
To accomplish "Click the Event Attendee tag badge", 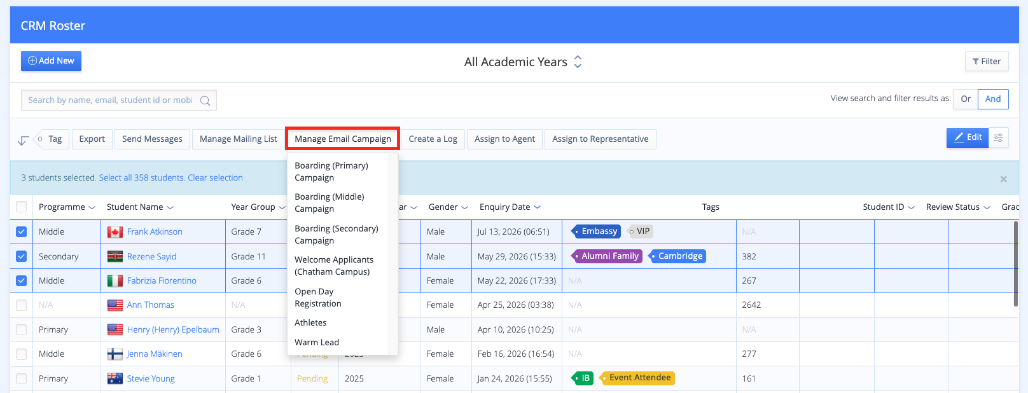I will coord(638,378).
